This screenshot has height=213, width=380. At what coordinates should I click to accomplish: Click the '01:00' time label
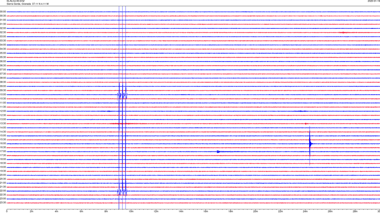tap(3, 20)
